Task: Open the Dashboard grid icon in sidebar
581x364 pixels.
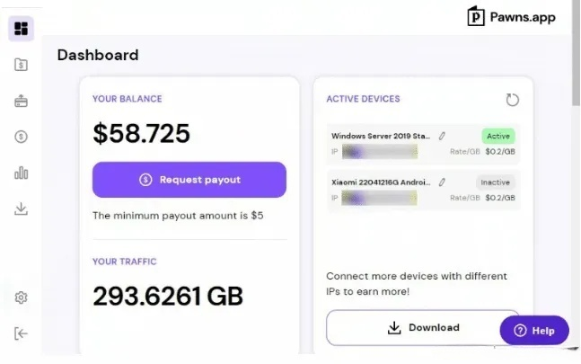Action: [21, 29]
